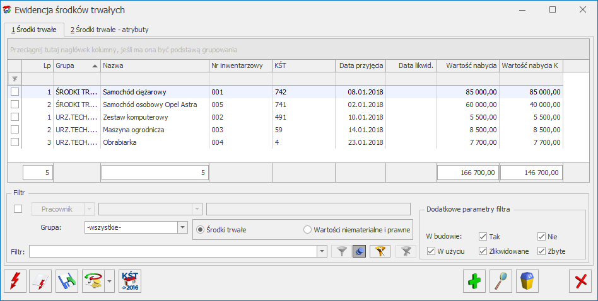Open the Grupa -wszystkie- dropdown

(x=183, y=227)
